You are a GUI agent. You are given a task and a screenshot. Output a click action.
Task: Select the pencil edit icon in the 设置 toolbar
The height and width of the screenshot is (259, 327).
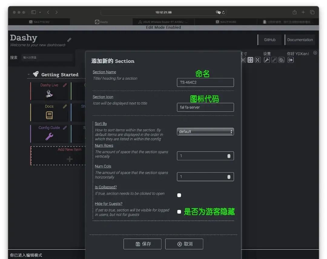coord(274,60)
